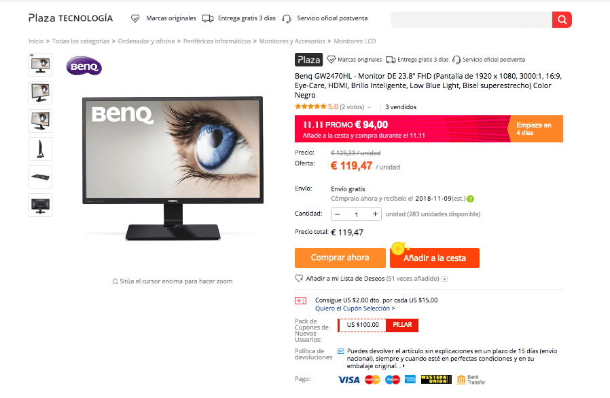The width and height of the screenshot is (610, 398).
Task: Open the Monitores LCD breadcrumb
Action: pos(355,41)
